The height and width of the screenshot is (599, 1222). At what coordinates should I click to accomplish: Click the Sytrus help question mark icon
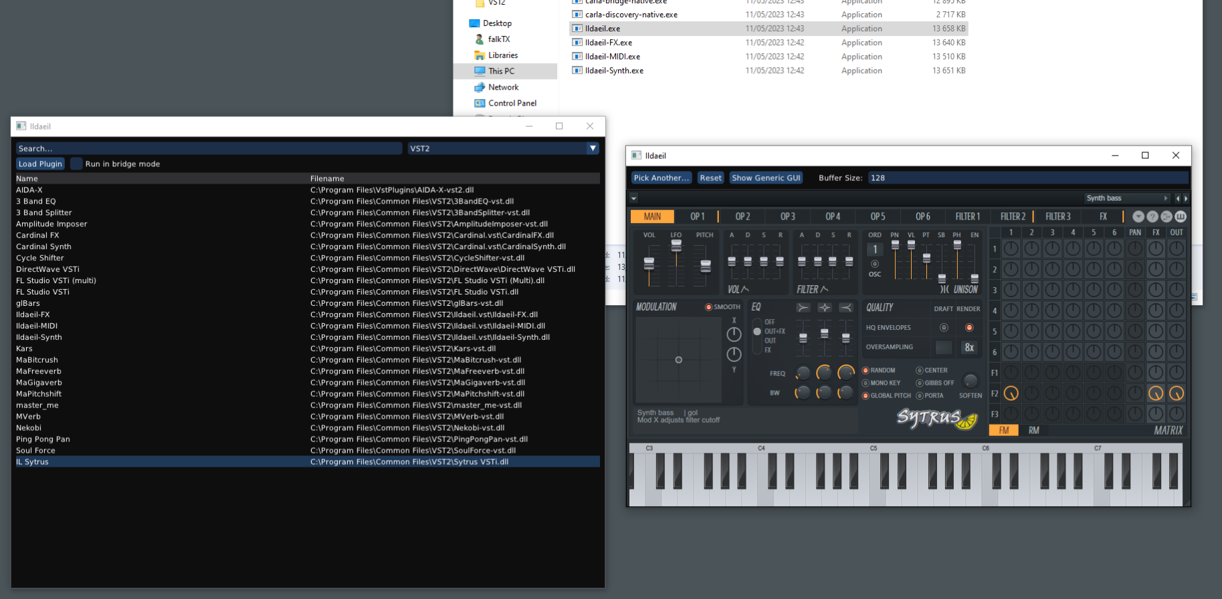1152,216
